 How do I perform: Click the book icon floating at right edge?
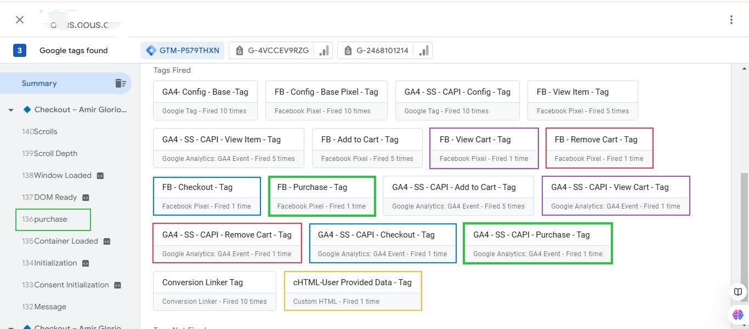click(739, 291)
